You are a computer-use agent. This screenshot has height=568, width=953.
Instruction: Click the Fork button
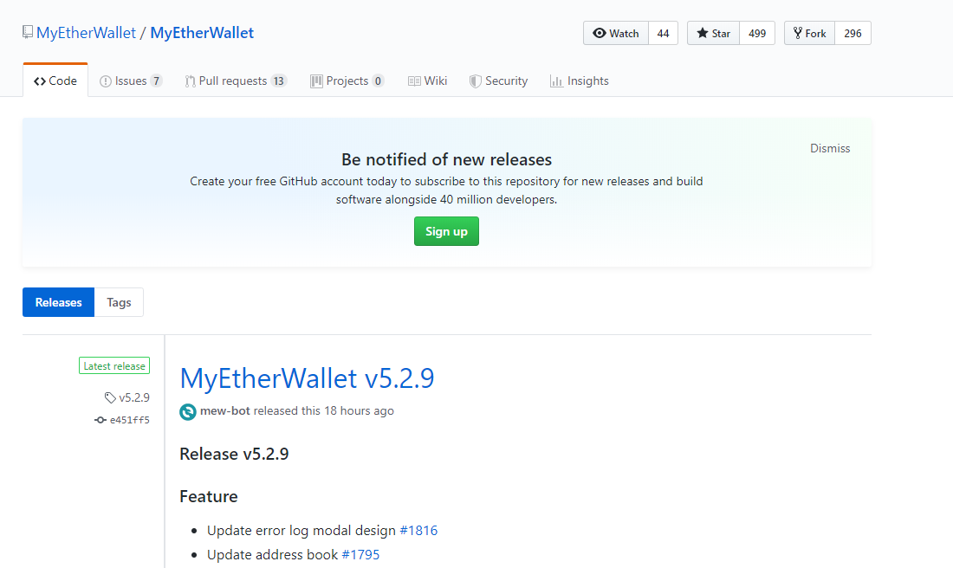pyautogui.click(x=809, y=34)
